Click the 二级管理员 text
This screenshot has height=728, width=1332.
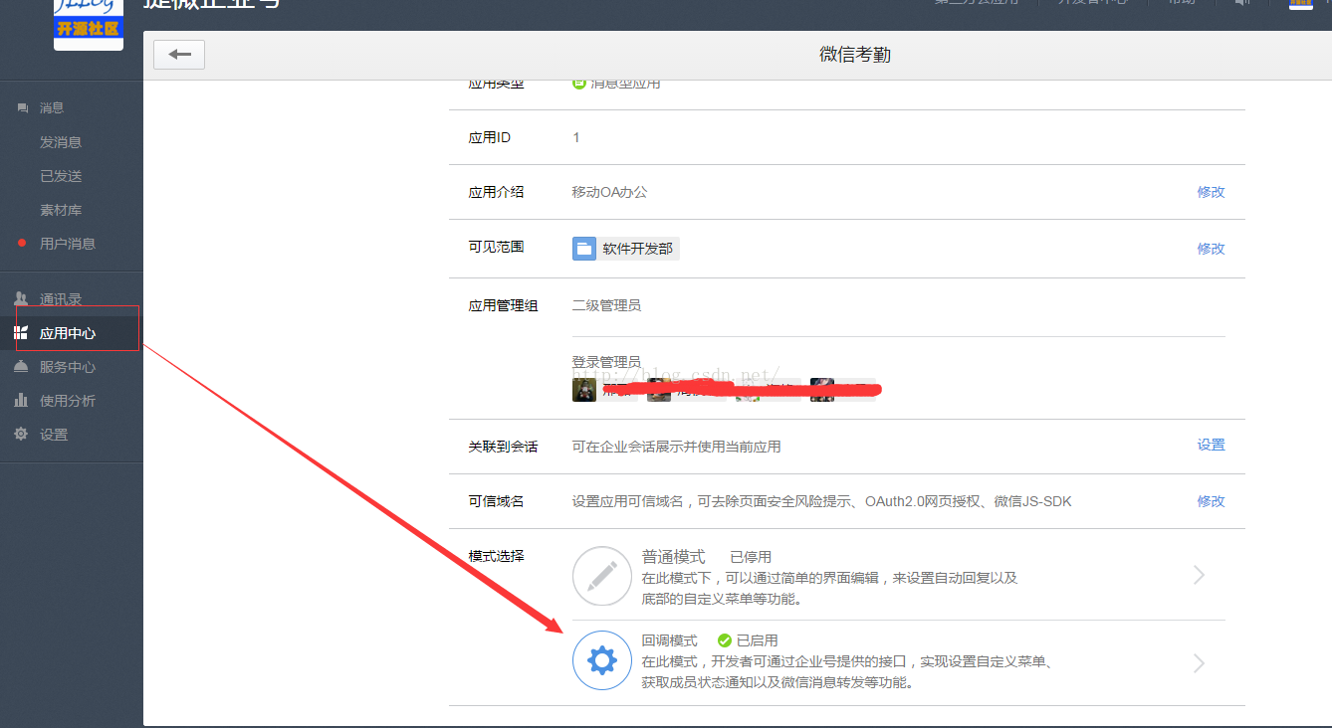(606, 305)
